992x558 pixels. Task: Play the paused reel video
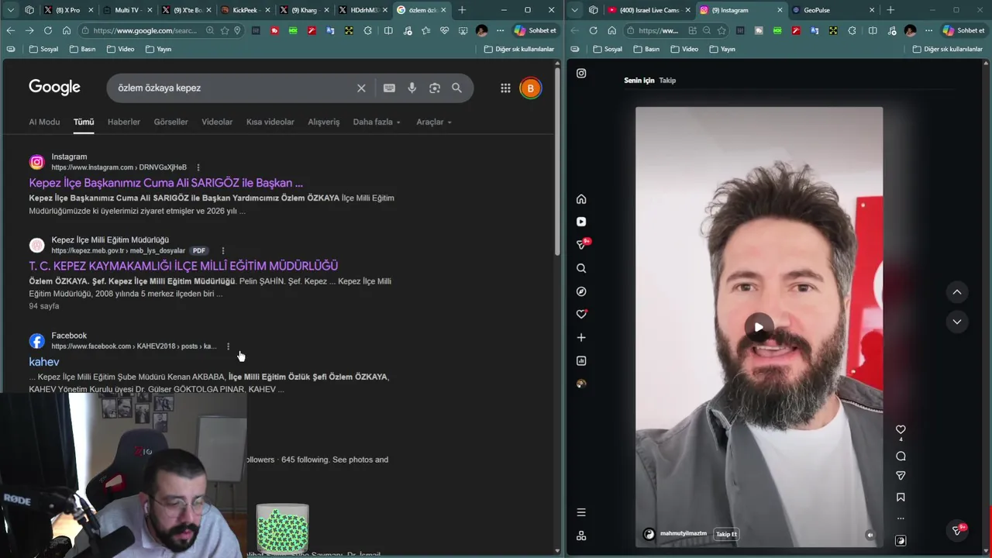pos(759,327)
